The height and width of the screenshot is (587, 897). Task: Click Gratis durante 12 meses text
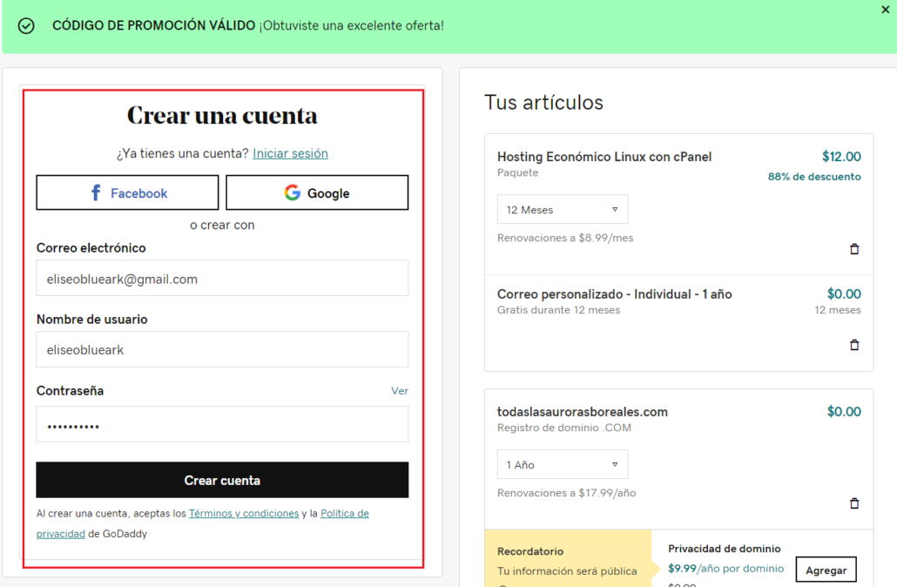[x=558, y=310]
